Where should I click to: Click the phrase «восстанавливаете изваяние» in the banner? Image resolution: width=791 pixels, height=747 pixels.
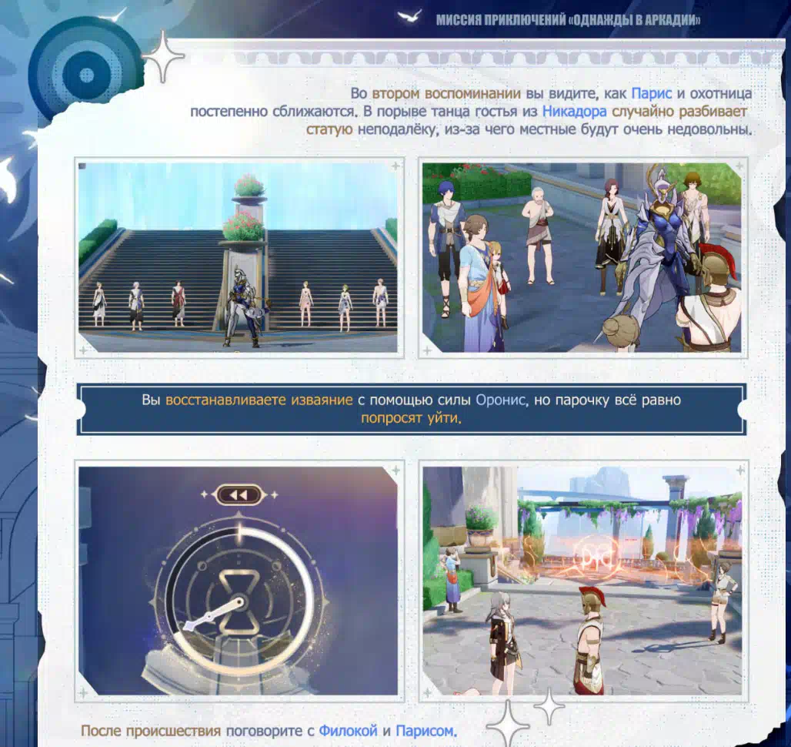(x=259, y=400)
